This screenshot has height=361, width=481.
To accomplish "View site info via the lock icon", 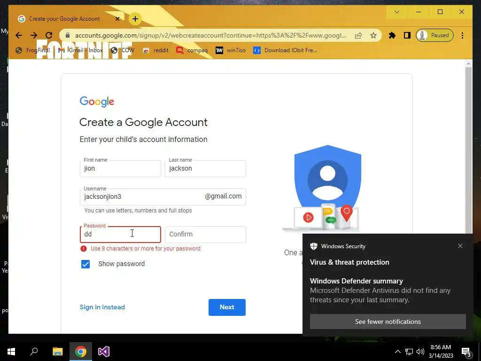I will (x=68, y=35).
